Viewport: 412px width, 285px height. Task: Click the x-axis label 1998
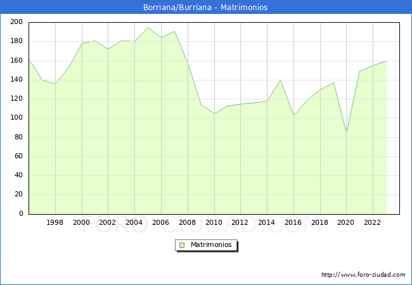tap(55, 222)
